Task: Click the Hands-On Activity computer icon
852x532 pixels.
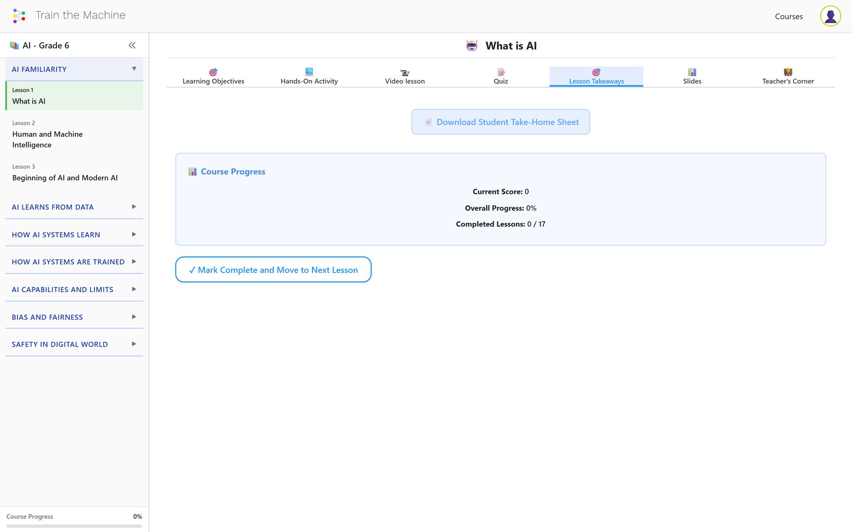Action: pos(309,72)
